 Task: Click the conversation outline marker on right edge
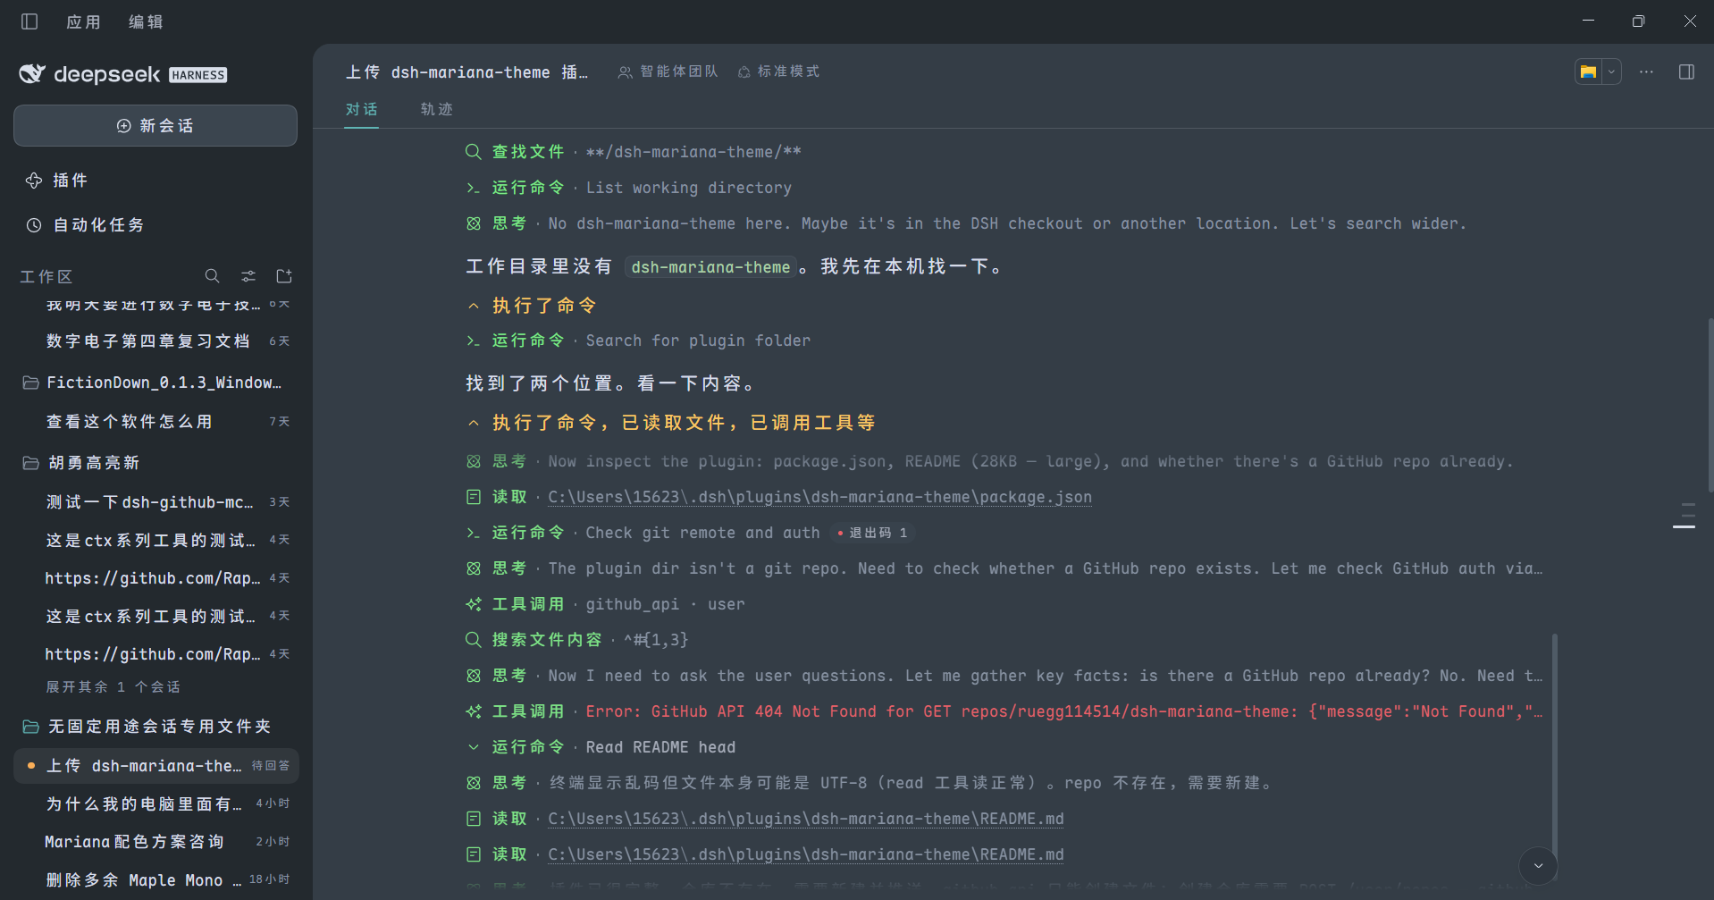(1685, 516)
